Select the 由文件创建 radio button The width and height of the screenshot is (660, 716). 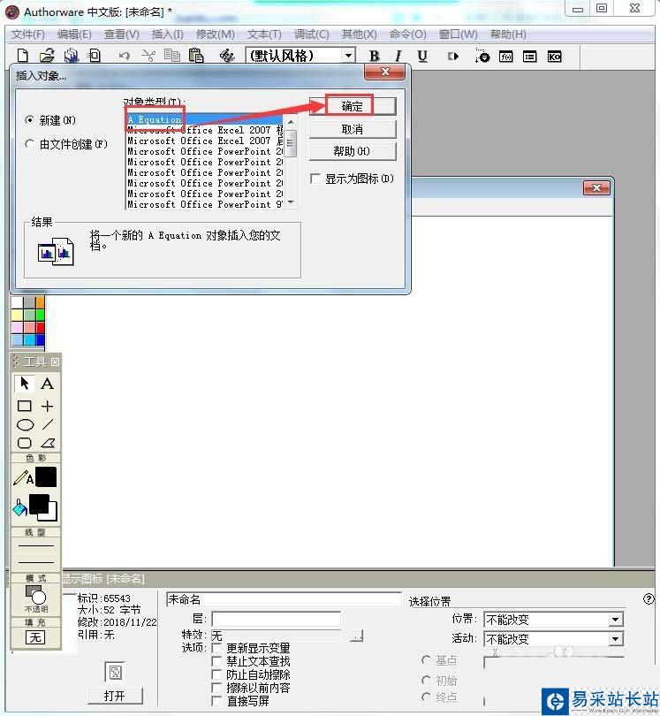(30, 143)
